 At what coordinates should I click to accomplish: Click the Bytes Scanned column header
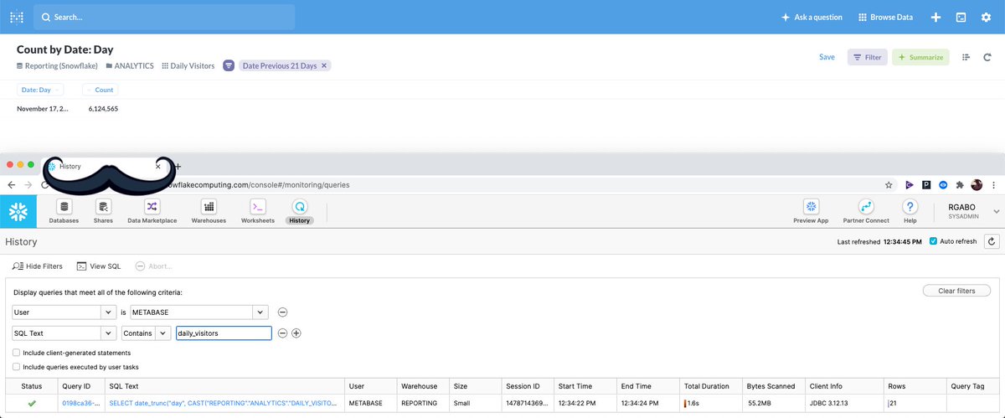point(772,386)
